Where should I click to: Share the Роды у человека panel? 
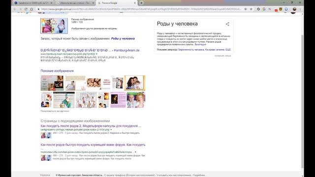pos(227,24)
